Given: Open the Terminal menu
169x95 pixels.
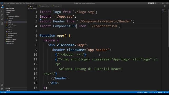Looking at the screenshot, I should (x=29, y=3).
